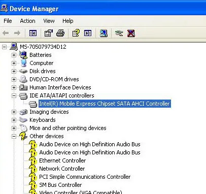Click the Computer category icon

pyautogui.click(x=23, y=63)
